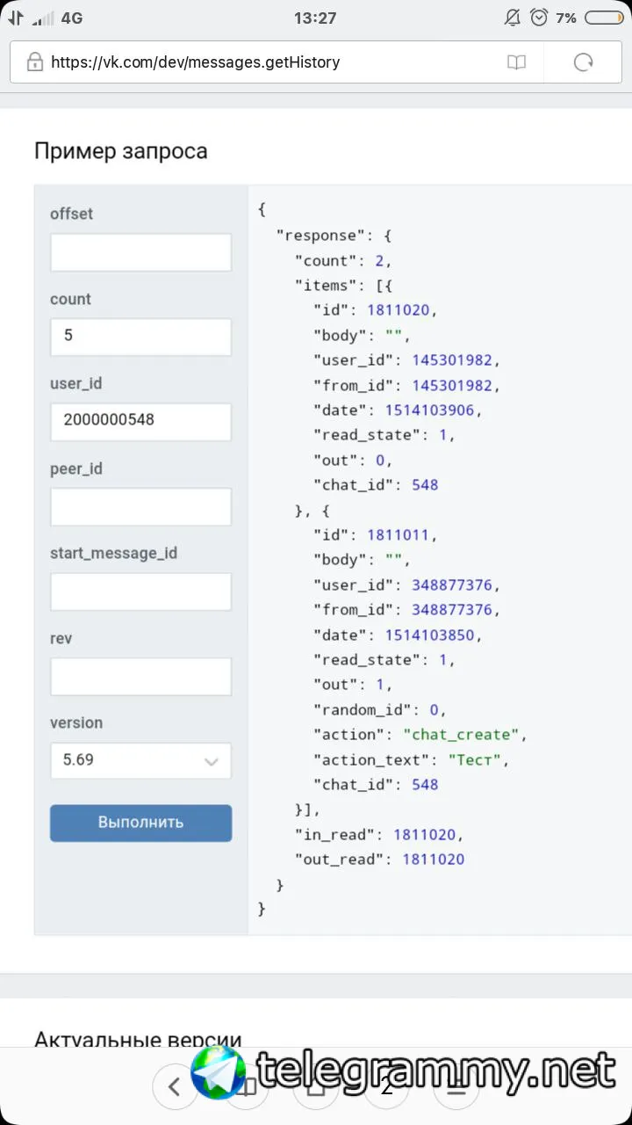This screenshot has width=632, height=1125.
Task: Tap the muted bell status icon
Action: point(513,18)
